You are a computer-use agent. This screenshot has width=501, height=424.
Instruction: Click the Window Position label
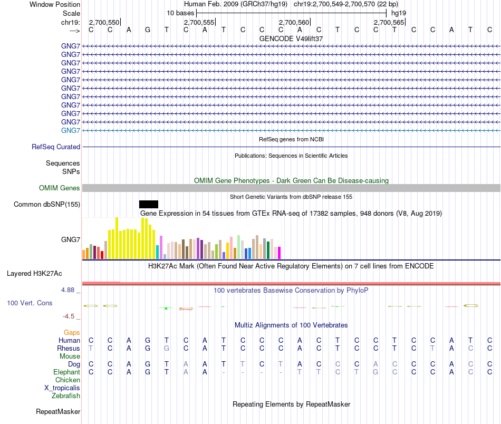point(55,4)
